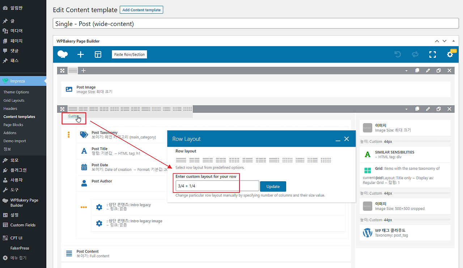Click the content template title field

256,24
